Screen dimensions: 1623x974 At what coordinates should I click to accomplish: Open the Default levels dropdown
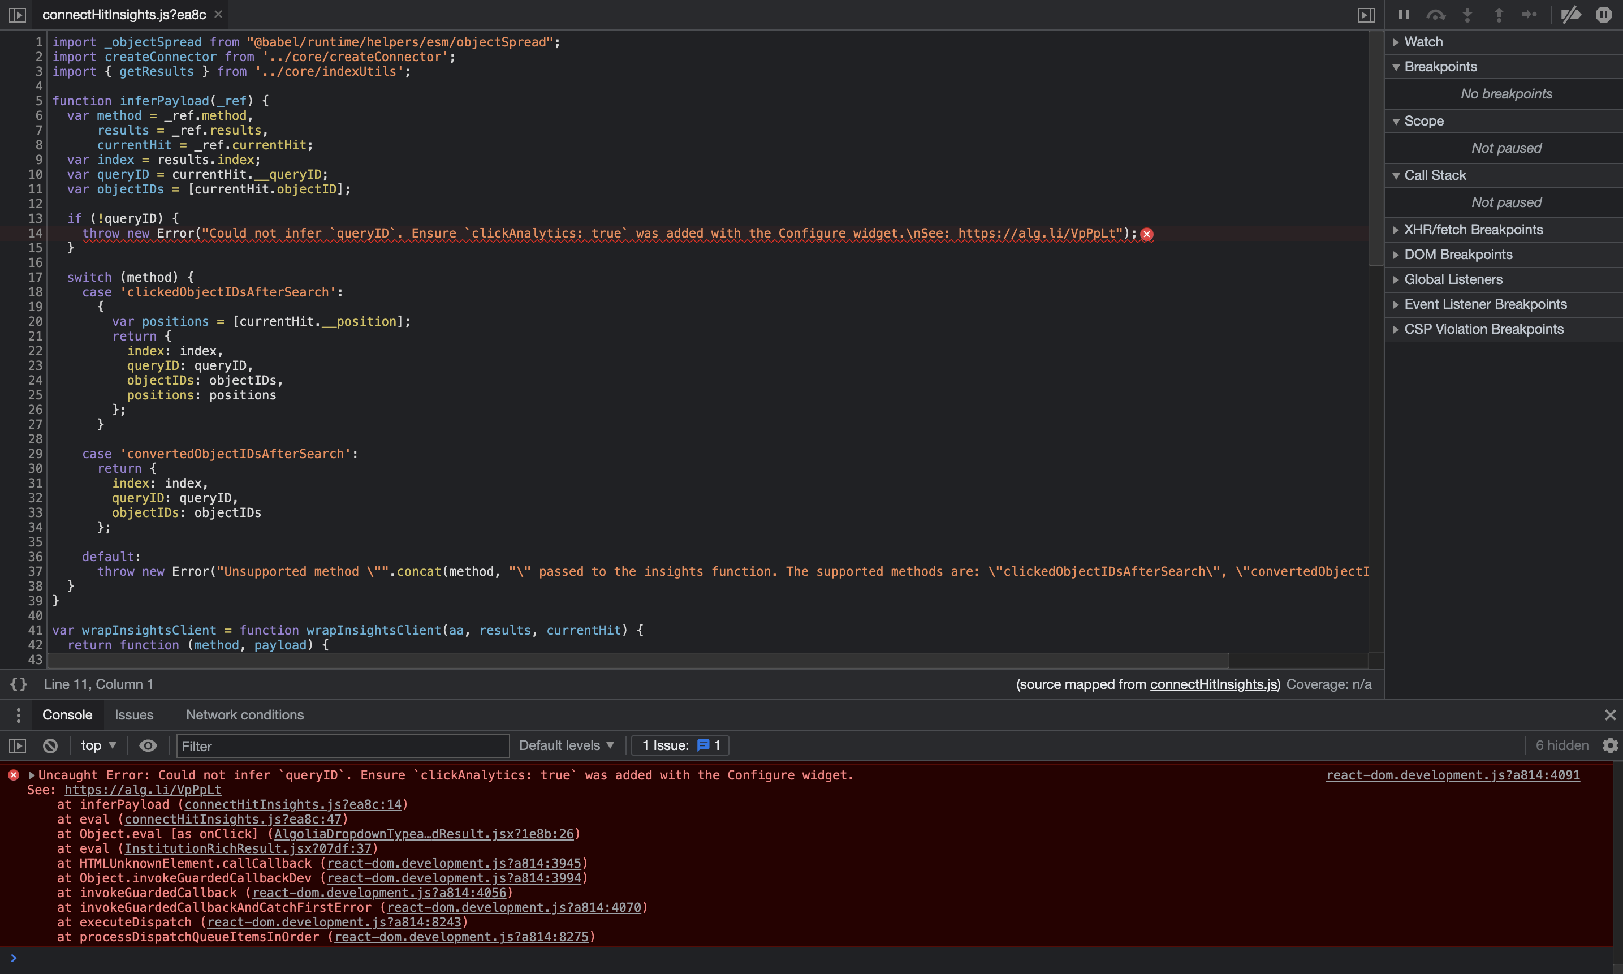point(566,745)
